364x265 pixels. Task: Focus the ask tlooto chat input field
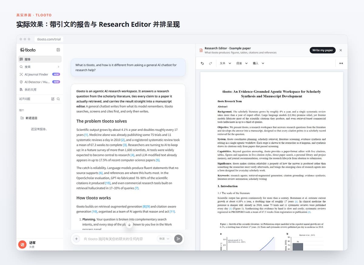pos(118,239)
